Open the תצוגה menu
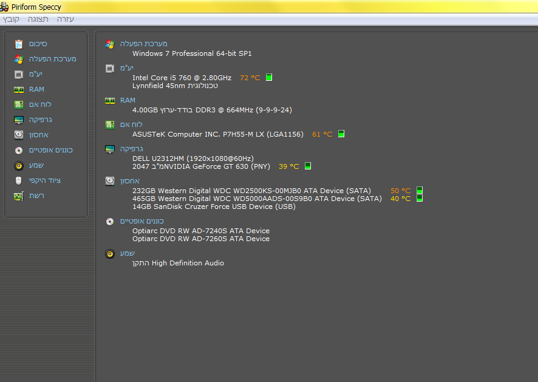 pos(38,19)
